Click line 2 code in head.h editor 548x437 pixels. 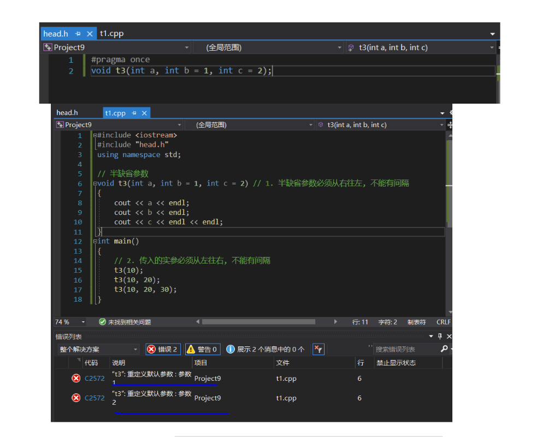tap(181, 71)
